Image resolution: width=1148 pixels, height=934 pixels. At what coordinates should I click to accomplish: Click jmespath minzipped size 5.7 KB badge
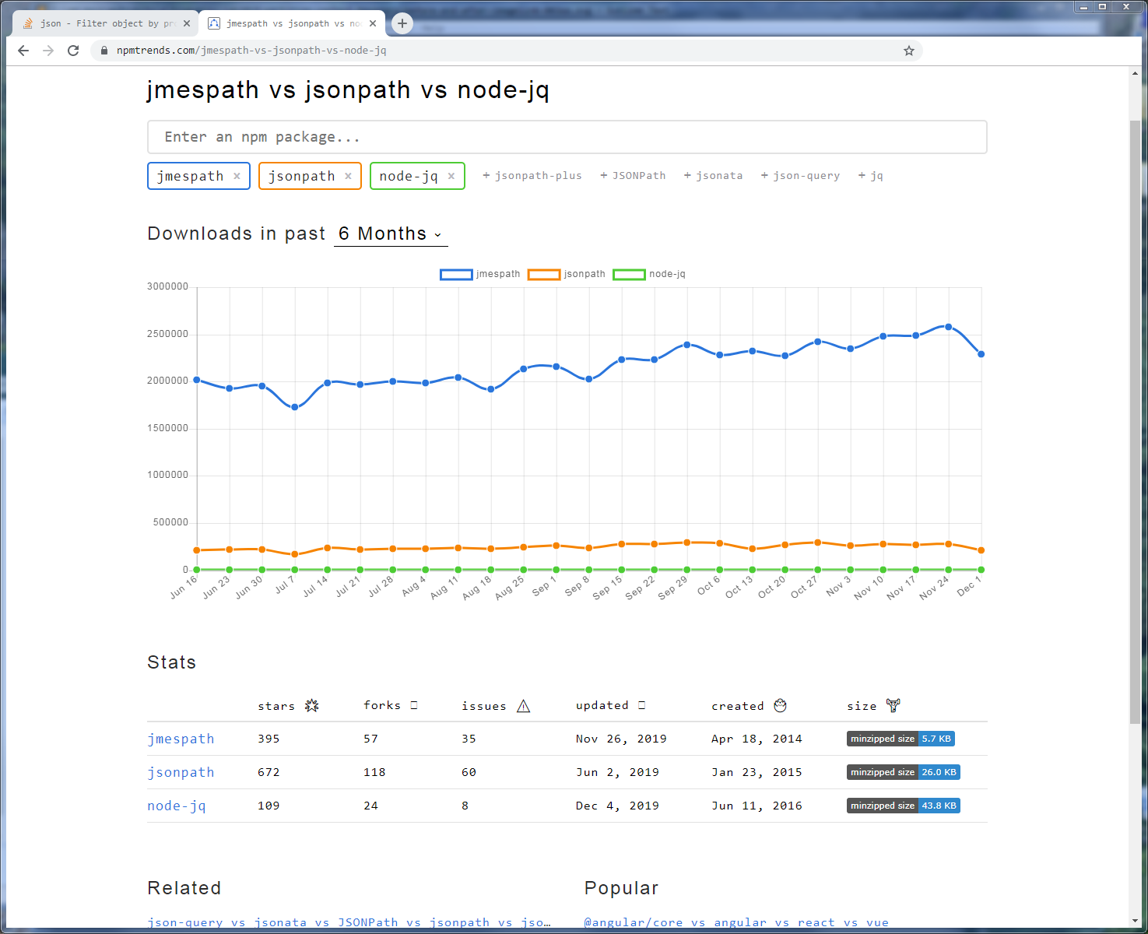coord(900,739)
